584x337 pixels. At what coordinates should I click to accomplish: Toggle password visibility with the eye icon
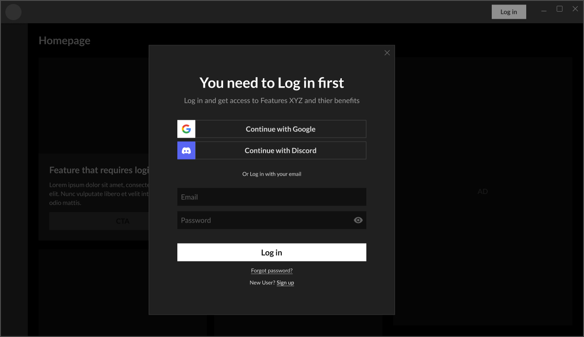358,220
